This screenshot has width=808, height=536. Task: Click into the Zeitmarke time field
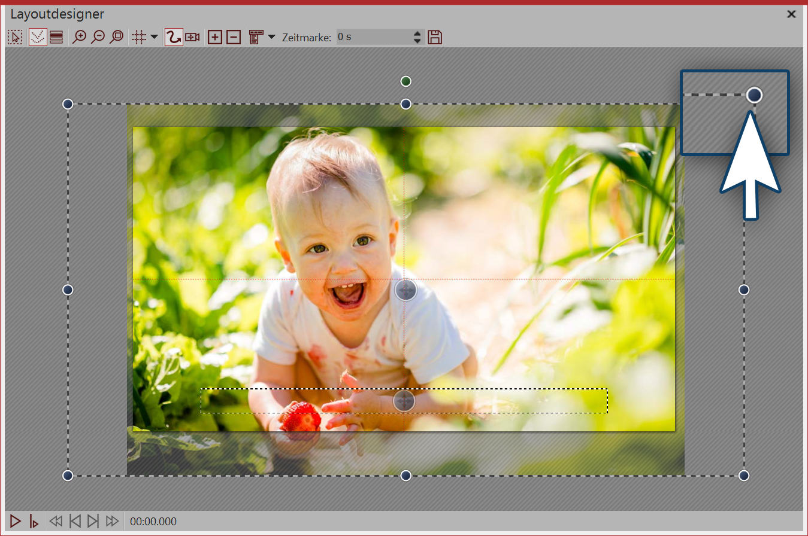[373, 37]
